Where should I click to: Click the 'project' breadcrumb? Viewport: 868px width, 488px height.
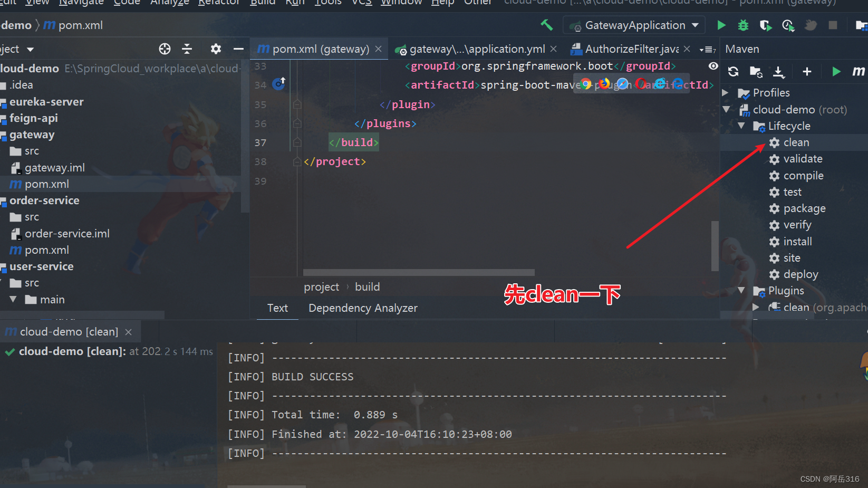pos(321,287)
